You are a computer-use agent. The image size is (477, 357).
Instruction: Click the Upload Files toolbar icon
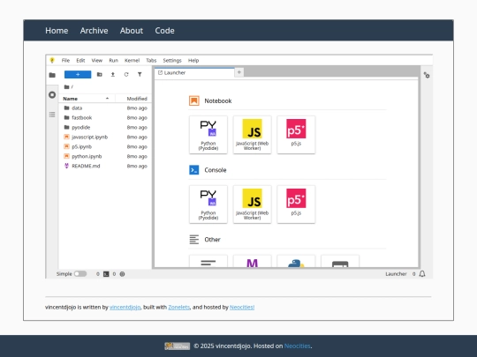point(113,74)
